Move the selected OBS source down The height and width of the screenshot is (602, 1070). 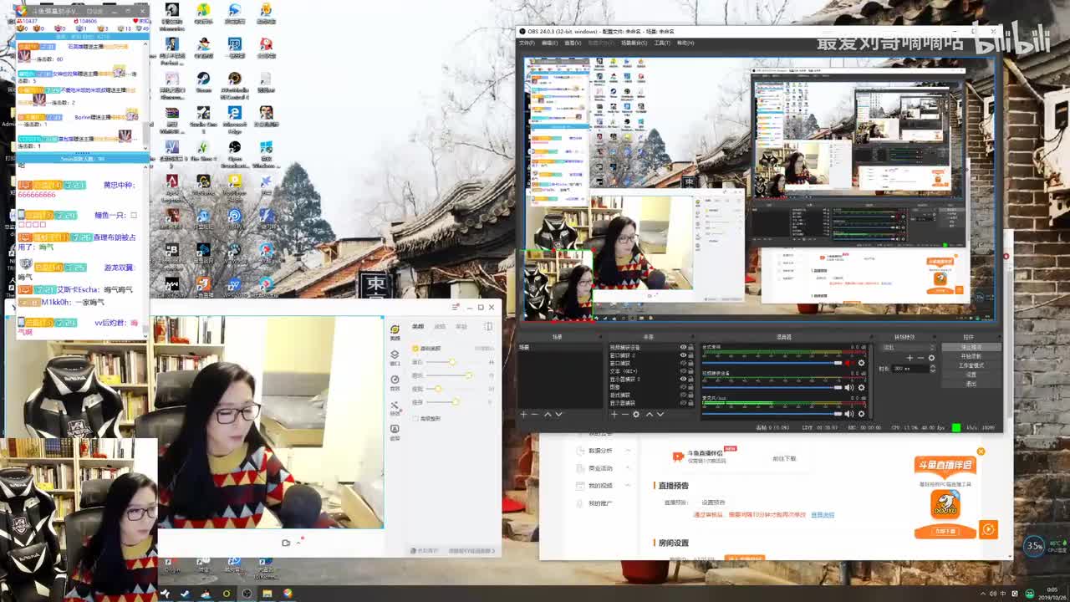tap(660, 414)
